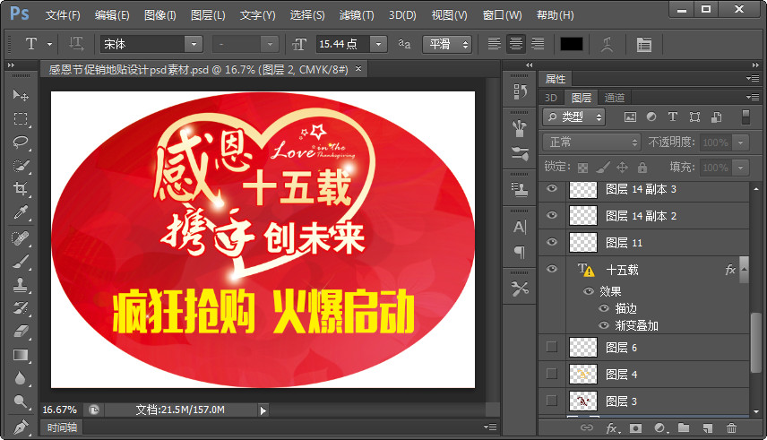Screen dimensions: 767x440
Task: Open the 填充 fill dropdown arrow
Action: click(741, 168)
